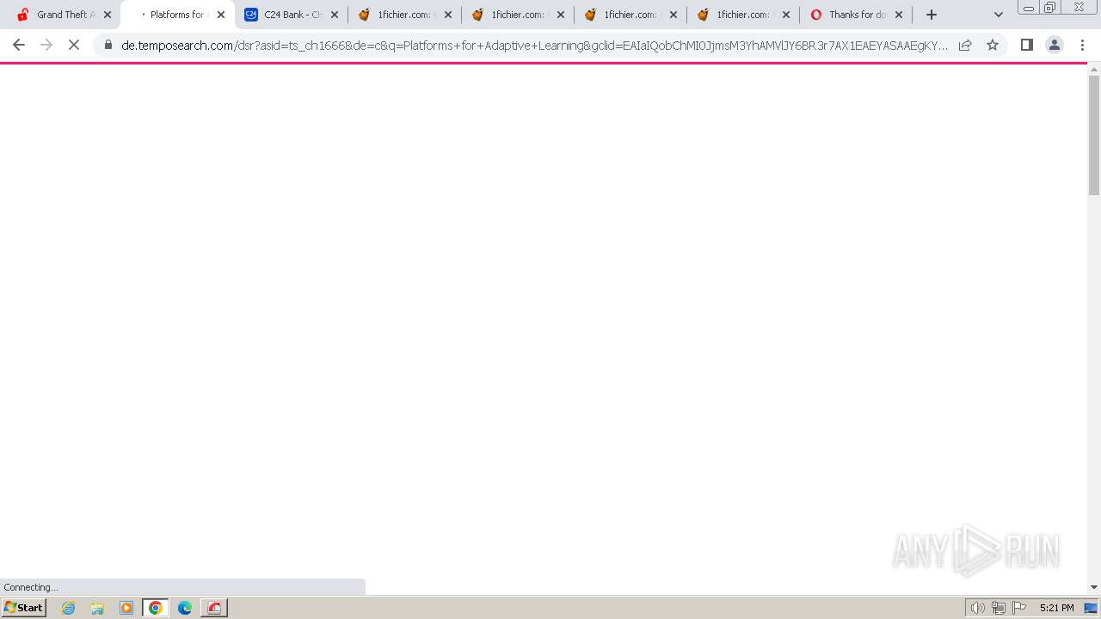This screenshot has width=1101, height=619.
Task: Go forward to next page
Action: point(46,45)
